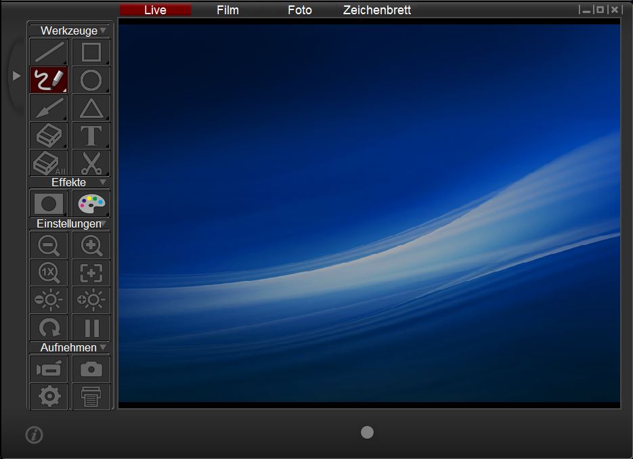Click the scissors cut tool
Viewport: 633px width, 459px height.
pyautogui.click(x=91, y=163)
